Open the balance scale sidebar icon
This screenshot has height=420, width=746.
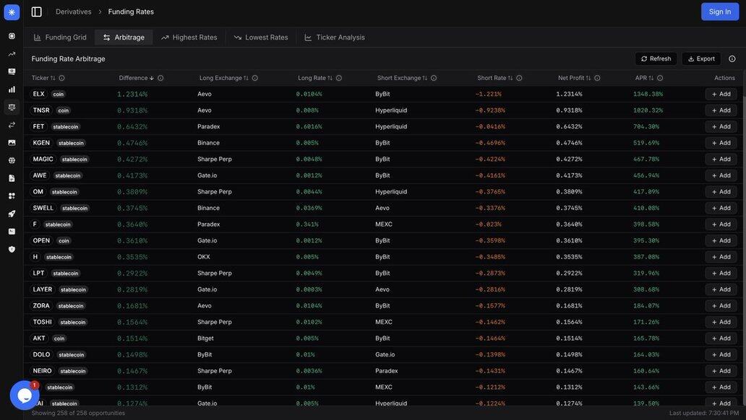[12, 107]
